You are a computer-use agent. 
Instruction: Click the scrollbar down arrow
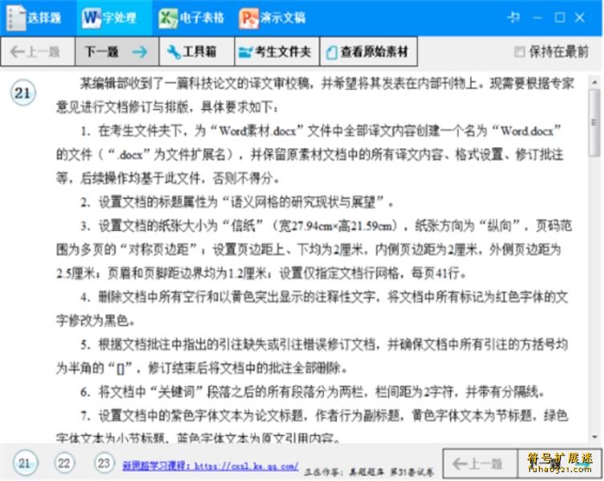pyautogui.click(x=594, y=437)
